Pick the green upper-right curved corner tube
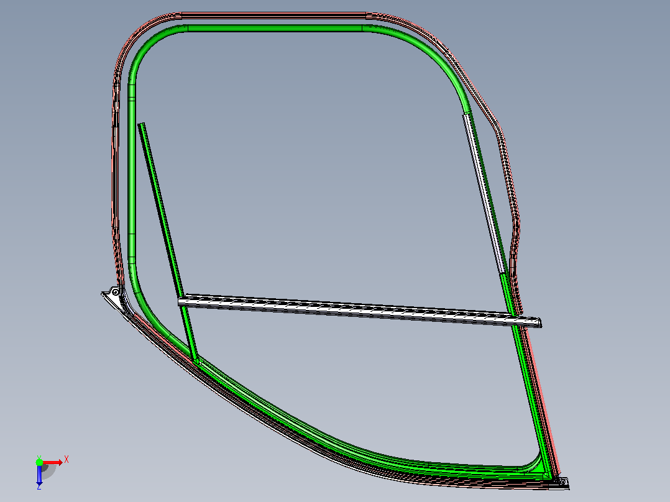 click(x=422, y=58)
